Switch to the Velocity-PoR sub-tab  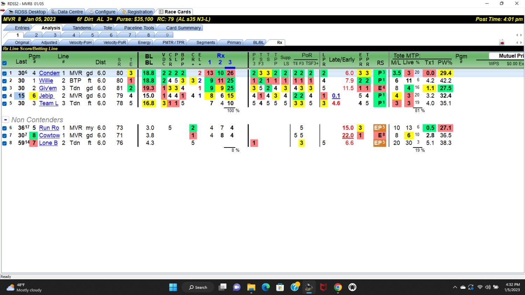(114, 42)
